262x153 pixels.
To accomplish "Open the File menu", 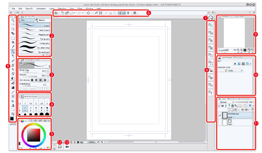I will (x=13, y=9).
